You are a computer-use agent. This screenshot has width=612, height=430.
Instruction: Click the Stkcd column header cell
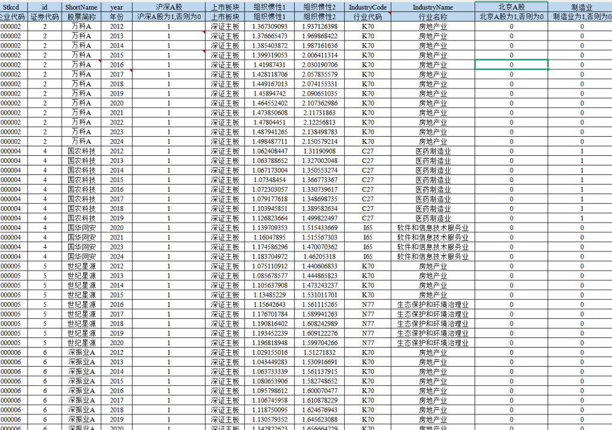12,7
